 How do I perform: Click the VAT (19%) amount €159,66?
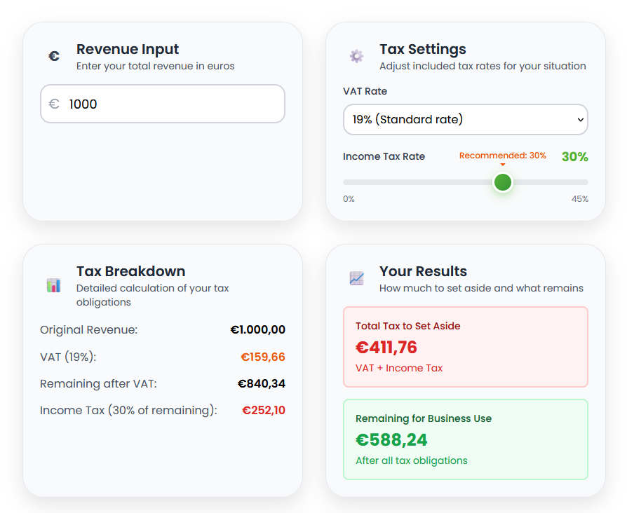(x=263, y=357)
